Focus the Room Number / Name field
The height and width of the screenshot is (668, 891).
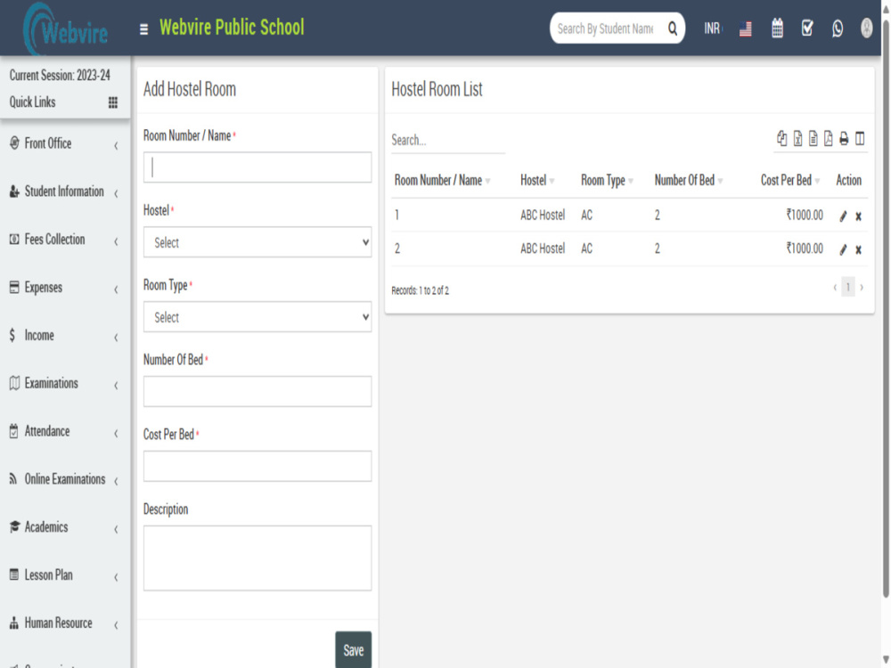257,167
